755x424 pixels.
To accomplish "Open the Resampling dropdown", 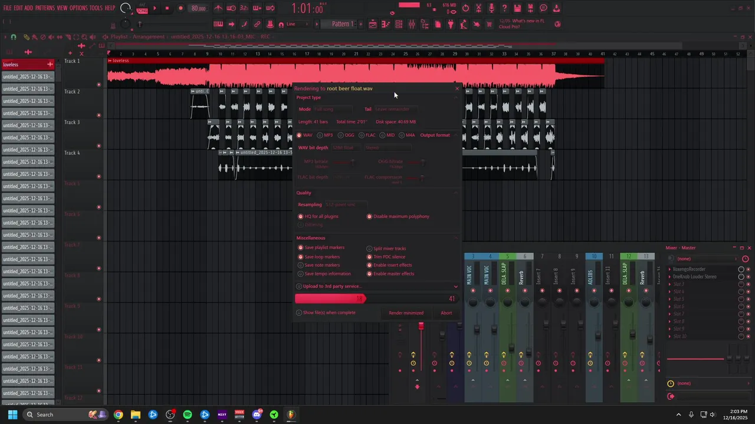I will click(x=346, y=205).
